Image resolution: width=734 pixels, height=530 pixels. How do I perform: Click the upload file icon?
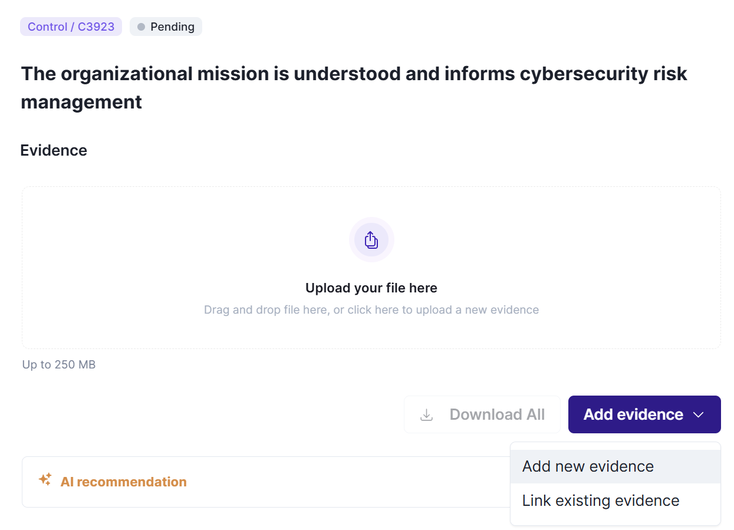[371, 239]
